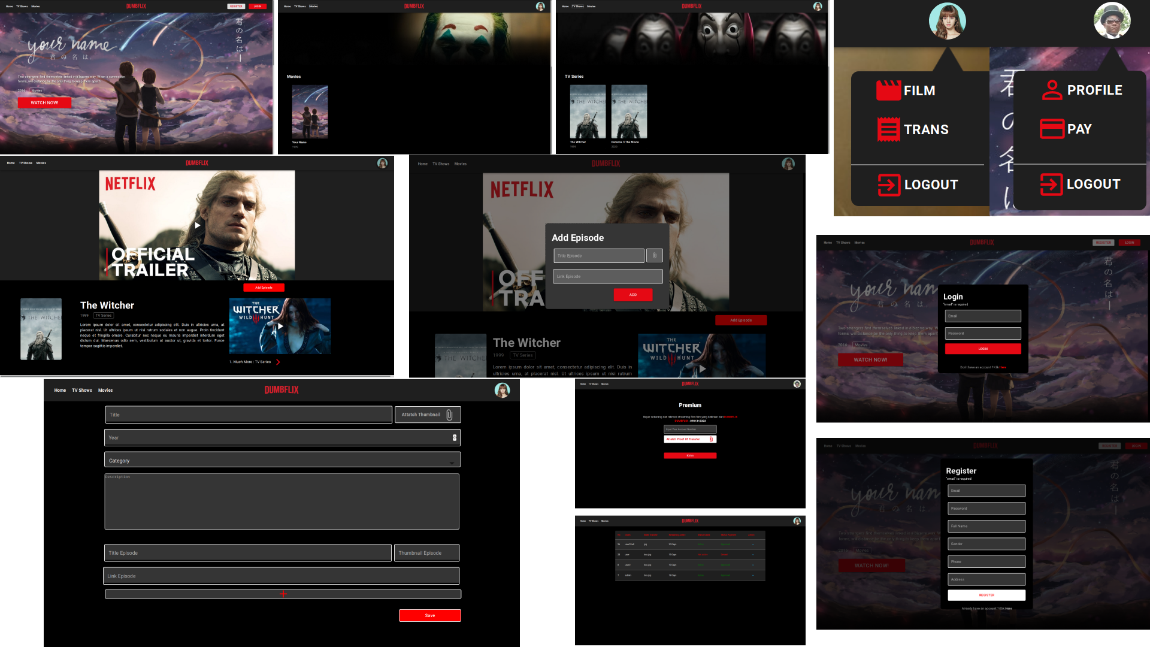
Task: Play the Official Trailer video
Action: pos(197,225)
